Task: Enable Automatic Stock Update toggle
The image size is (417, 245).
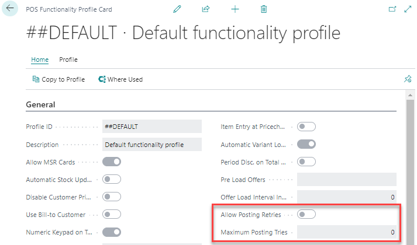Action: point(112,180)
